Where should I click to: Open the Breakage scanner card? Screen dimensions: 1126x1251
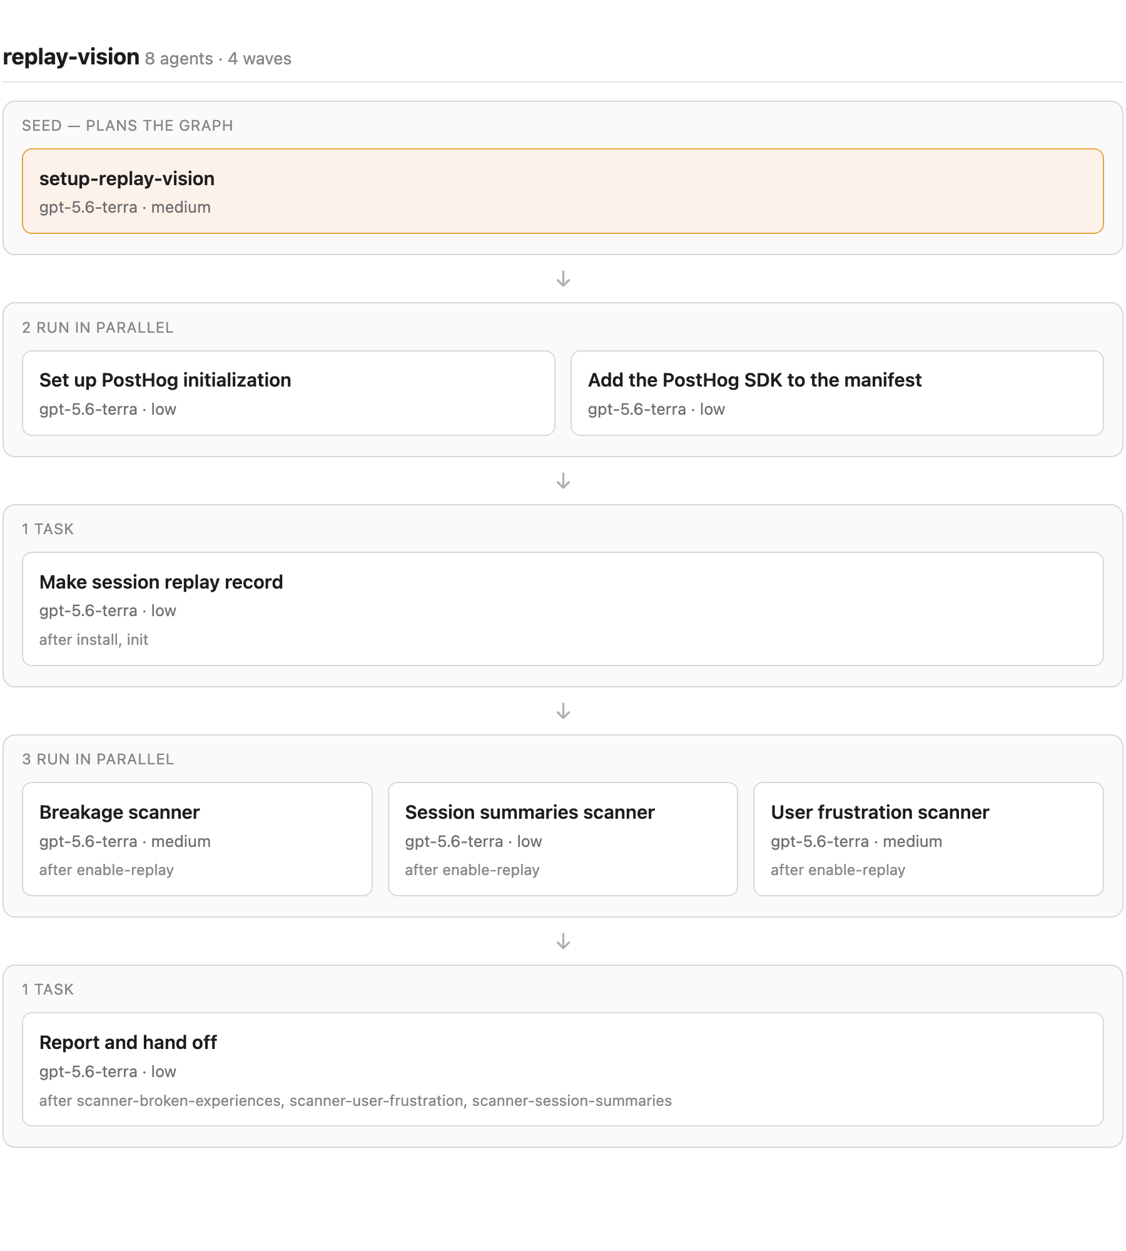197,839
